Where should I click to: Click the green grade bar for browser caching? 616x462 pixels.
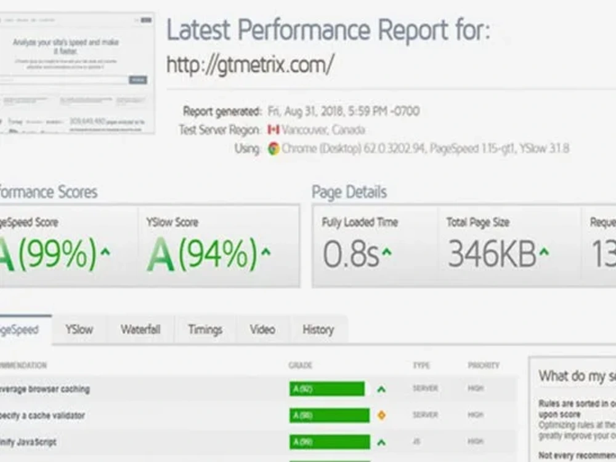(327, 389)
